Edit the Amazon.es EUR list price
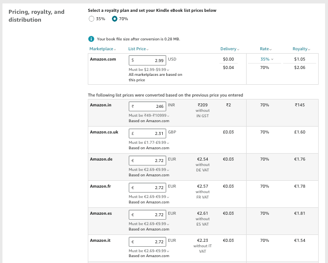The height and width of the screenshot is (263, 328). click(x=147, y=215)
